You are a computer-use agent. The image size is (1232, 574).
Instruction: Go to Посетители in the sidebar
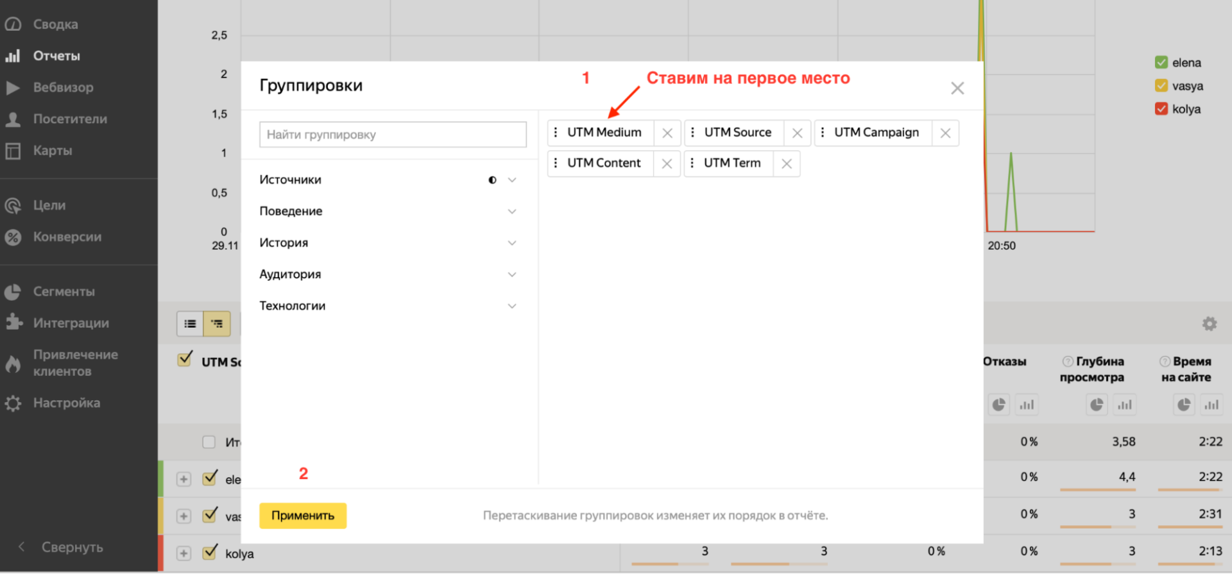tap(70, 119)
